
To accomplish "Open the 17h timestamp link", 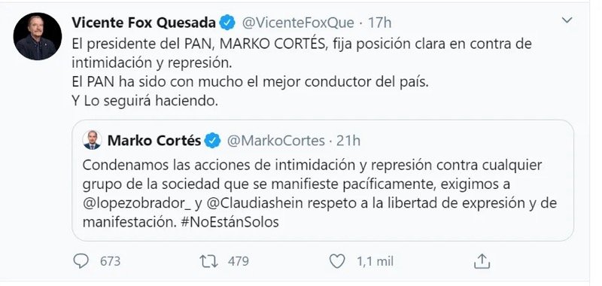I will [x=380, y=23].
